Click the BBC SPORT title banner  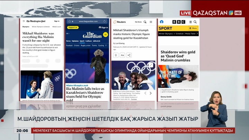coord(165,28)
